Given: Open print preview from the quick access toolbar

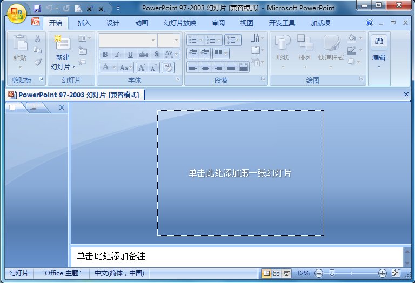Looking at the screenshot, I should click(78, 9).
